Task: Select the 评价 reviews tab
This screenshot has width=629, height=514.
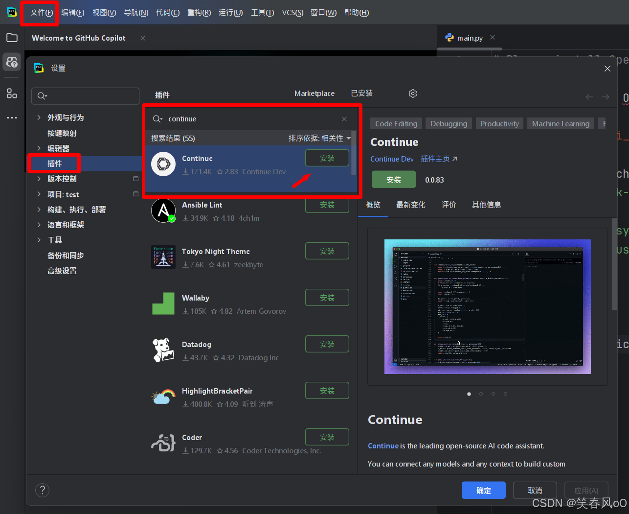Action: click(449, 205)
